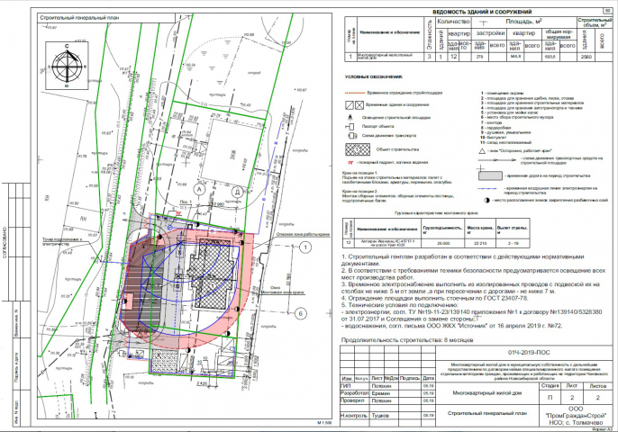Click the Грузоподъемность, кг column header
This screenshot has height=432, width=618.
[443, 229]
